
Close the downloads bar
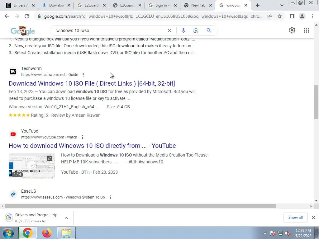[x=313, y=218]
